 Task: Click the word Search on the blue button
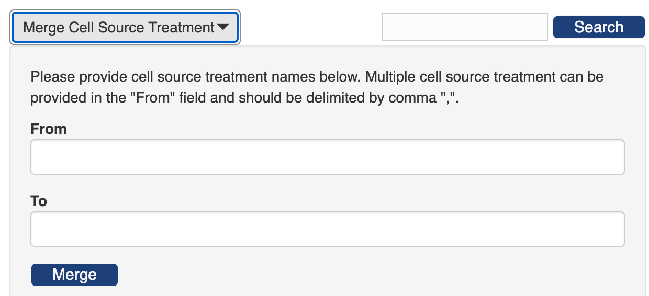point(599,27)
